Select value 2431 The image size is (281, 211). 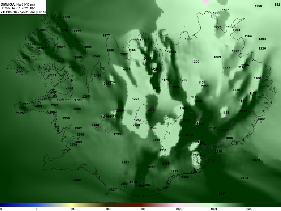(x=257, y=160)
